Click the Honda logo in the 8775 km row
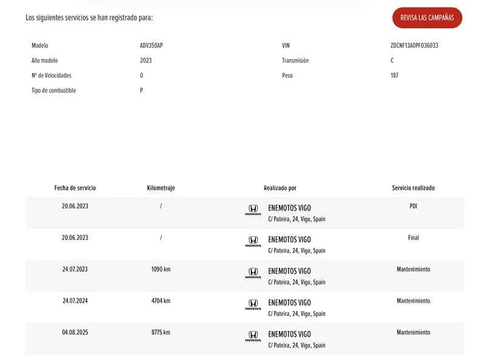486x356 pixels. pos(253,337)
